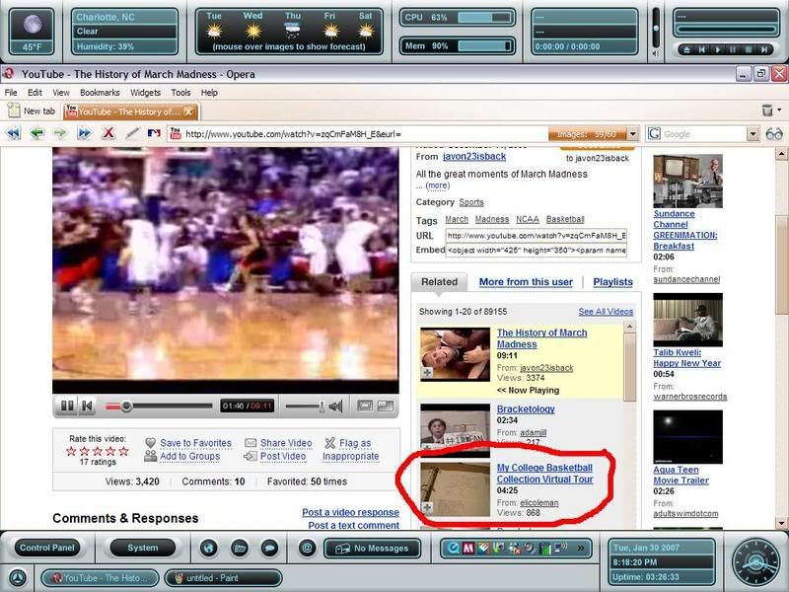Click the glasses Find icon near search
Screen dimensions: 789x592
pyautogui.click(x=774, y=134)
